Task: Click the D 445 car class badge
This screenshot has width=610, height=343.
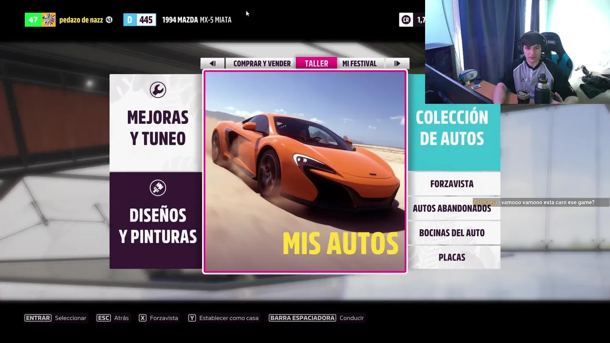Action: click(x=140, y=20)
